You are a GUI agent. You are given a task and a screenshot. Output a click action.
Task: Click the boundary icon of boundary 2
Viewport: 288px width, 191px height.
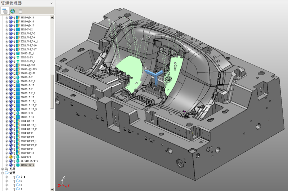[18, 181]
